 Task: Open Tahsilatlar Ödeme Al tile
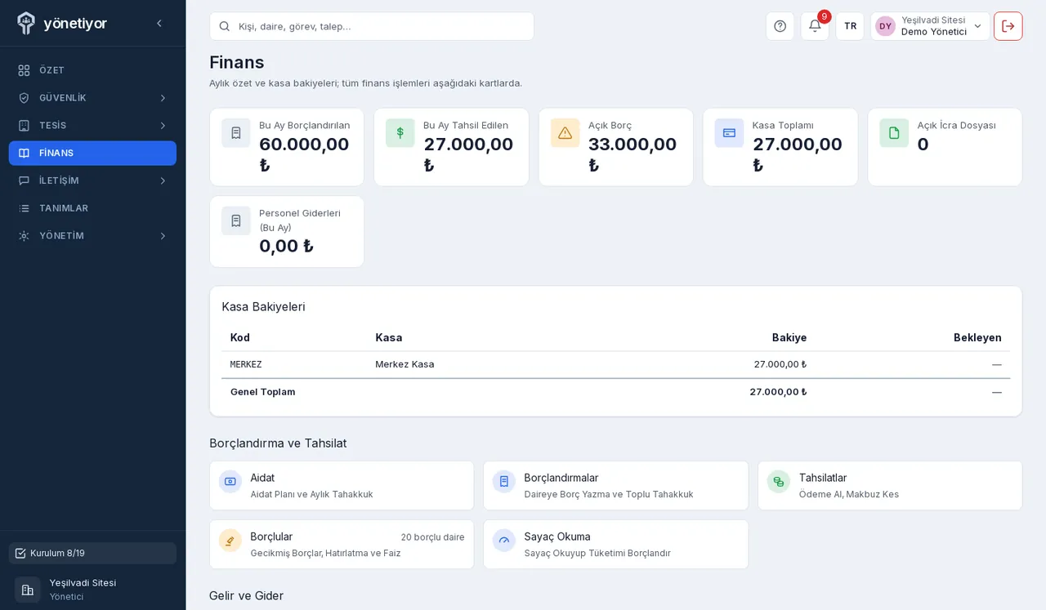tap(890, 486)
